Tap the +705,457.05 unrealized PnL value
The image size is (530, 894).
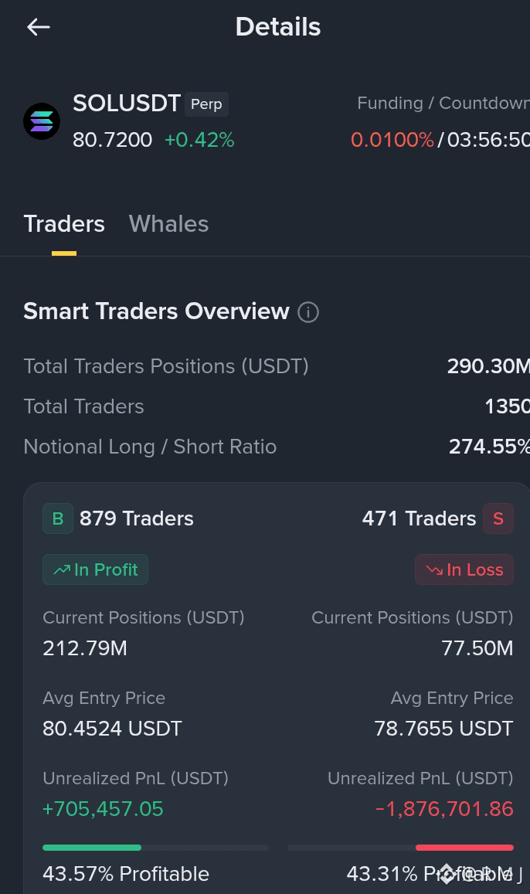click(104, 808)
